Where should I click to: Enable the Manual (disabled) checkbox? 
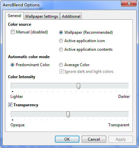[x=13, y=32]
